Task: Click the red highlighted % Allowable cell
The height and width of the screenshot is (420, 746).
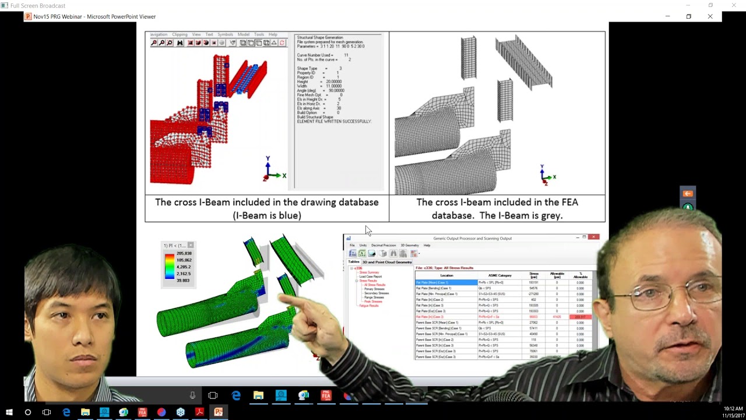Action: [x=580, y=317]
